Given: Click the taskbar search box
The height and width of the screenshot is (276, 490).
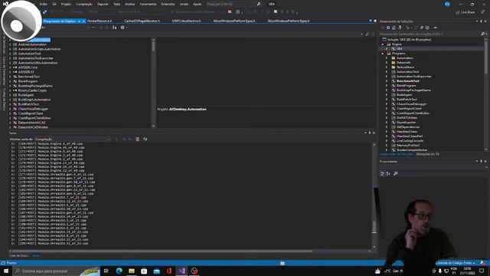Looking at the screenshot, I should pyautogui.click(x=56, y=271).
